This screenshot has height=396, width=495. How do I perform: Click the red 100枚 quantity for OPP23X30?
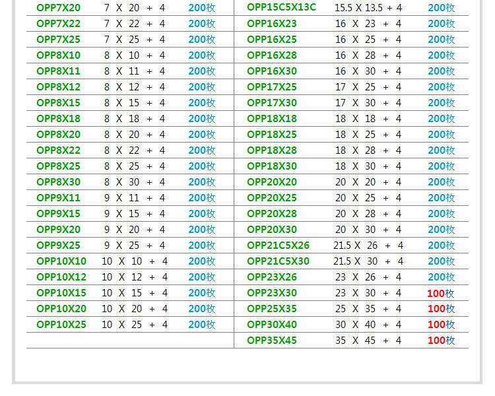[441, 293]
